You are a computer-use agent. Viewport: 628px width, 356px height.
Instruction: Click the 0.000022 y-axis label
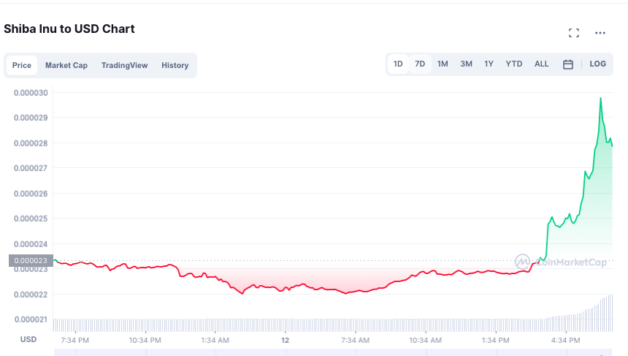(31, 295)
